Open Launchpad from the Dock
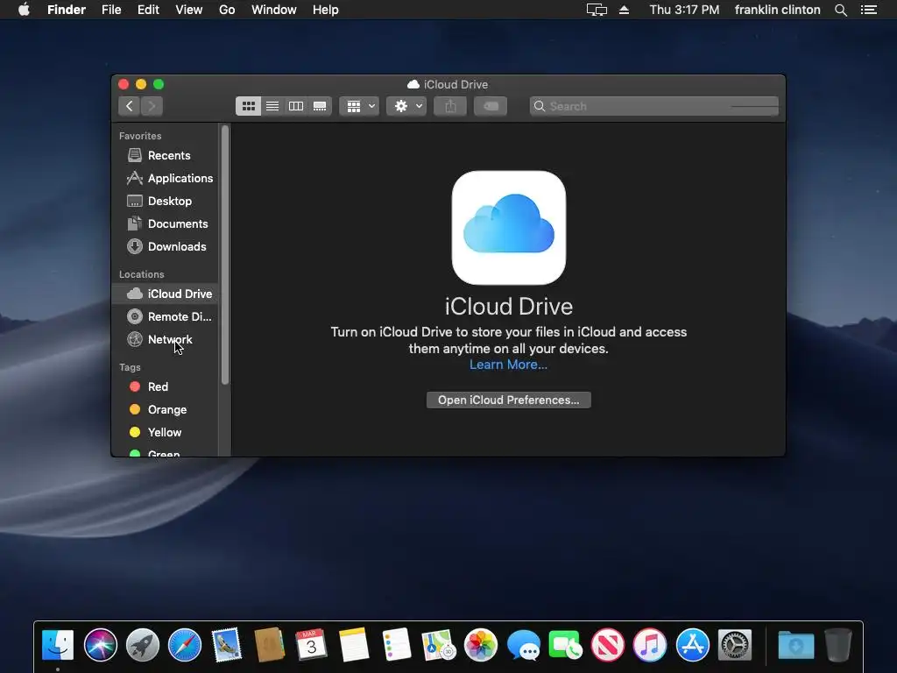897x673 pixels. click(x=143, y=645)
